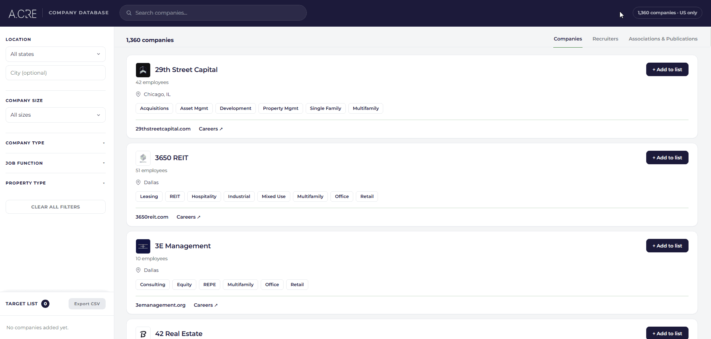Click the Chicago, IL location pin icon
This screenshot has width=711, height=339.
click(138, 94)
